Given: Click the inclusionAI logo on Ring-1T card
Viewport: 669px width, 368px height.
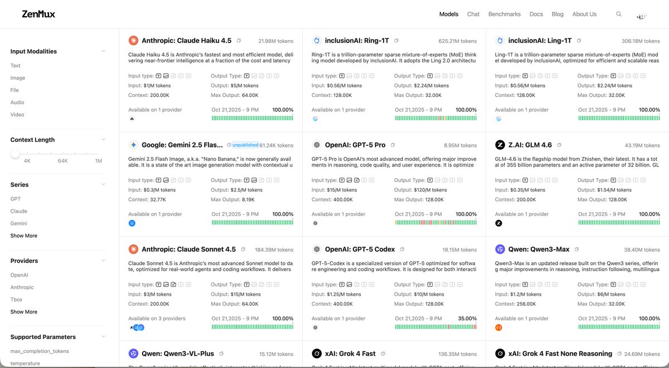Looking at the screenshot, I should click(x=317, y=41).
